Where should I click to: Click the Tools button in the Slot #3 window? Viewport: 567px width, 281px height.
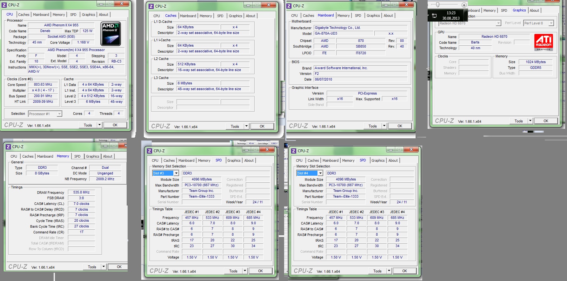tap(233, 271)
